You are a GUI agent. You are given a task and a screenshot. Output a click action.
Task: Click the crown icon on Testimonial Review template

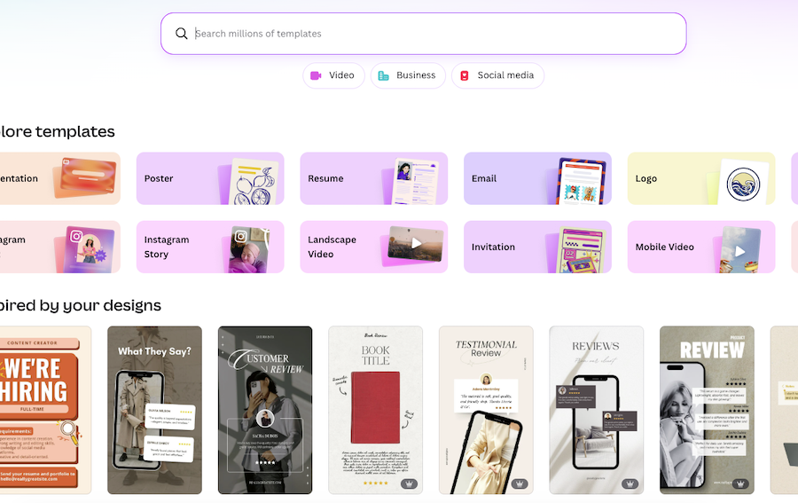pyautogui.click(x=519, y=483)
